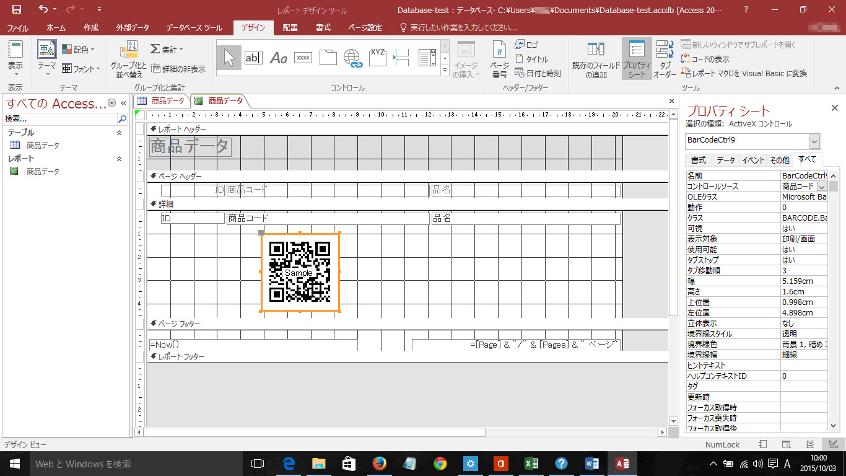Collapse navigation pane with shutter button
This screenshot has height=476, width=846.
(x=123, y=103)
